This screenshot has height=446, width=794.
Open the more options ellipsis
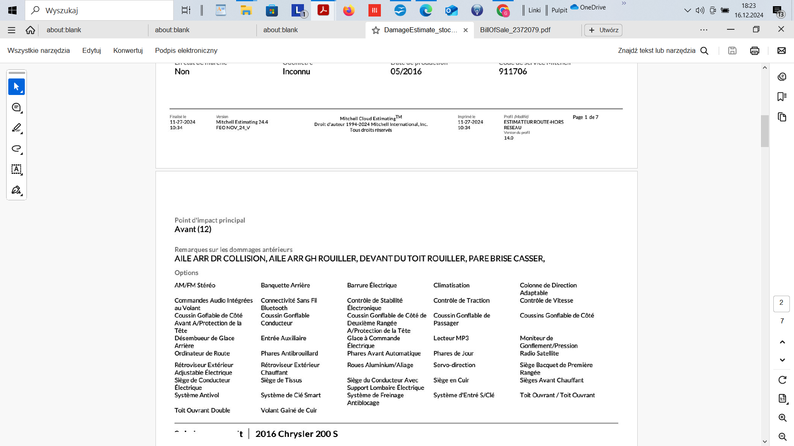click(x=704, y=30)
